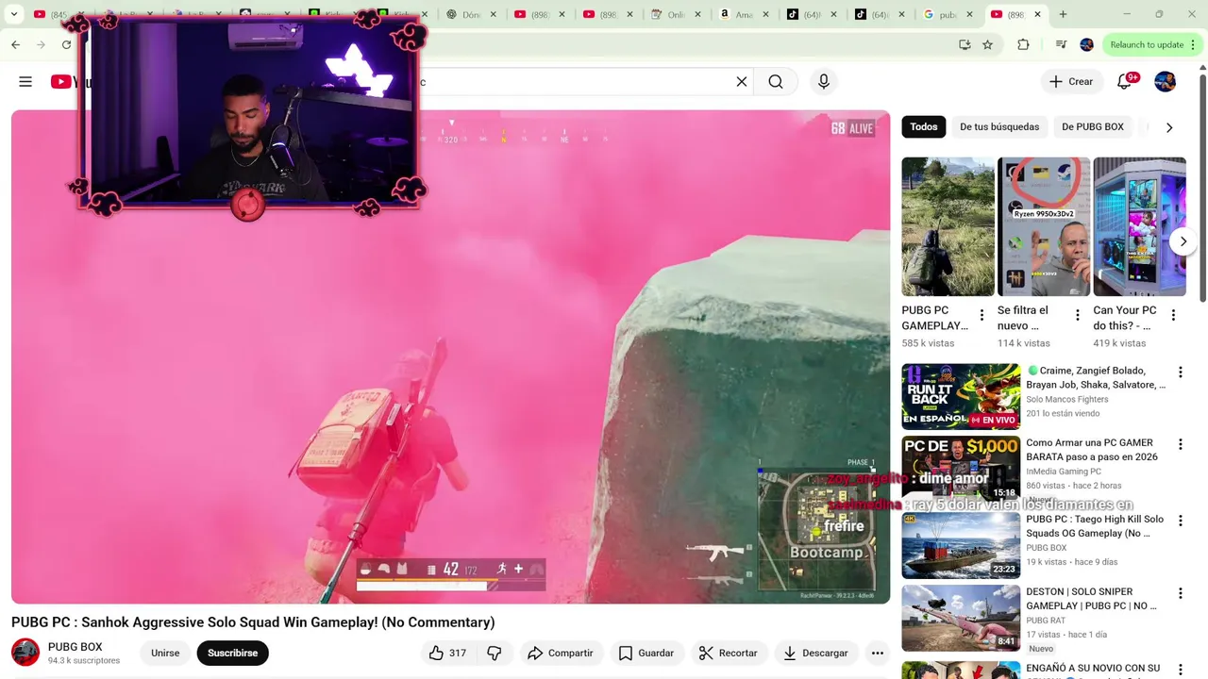Click the PUBG gameplay video player

(450, 356)
